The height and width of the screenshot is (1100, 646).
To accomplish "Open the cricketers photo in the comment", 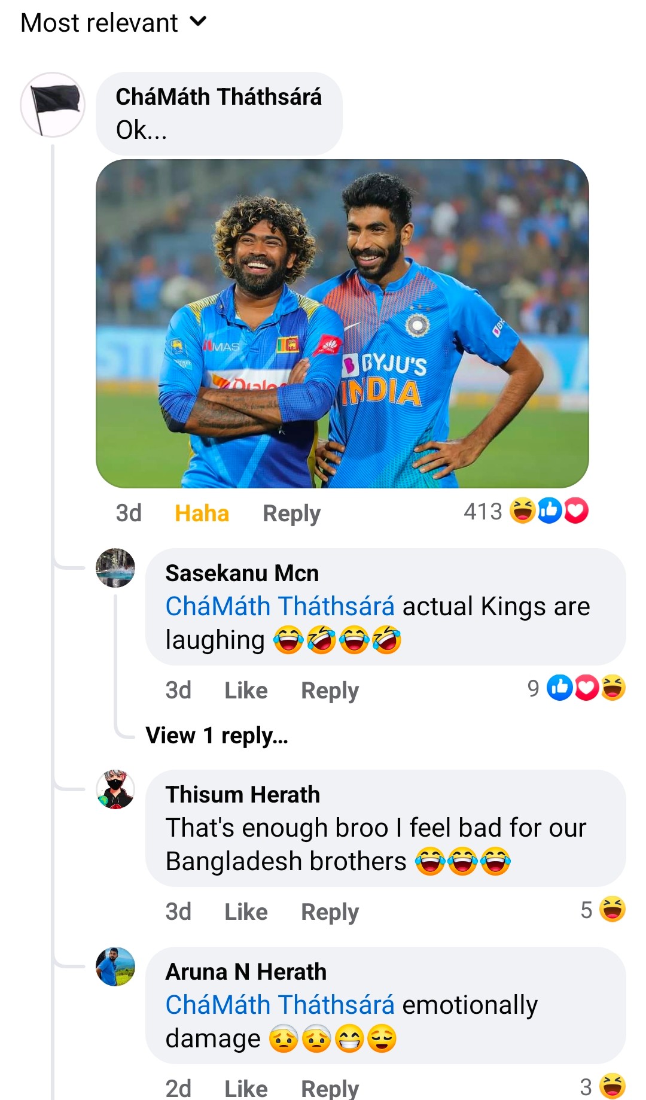I will pos(342,324).
